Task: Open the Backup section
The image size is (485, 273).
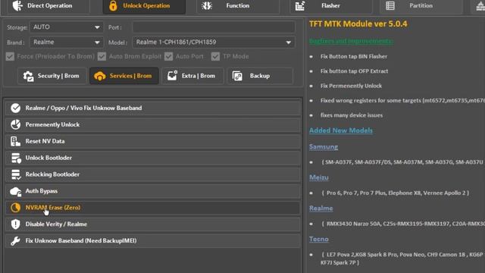Action: 260,76
